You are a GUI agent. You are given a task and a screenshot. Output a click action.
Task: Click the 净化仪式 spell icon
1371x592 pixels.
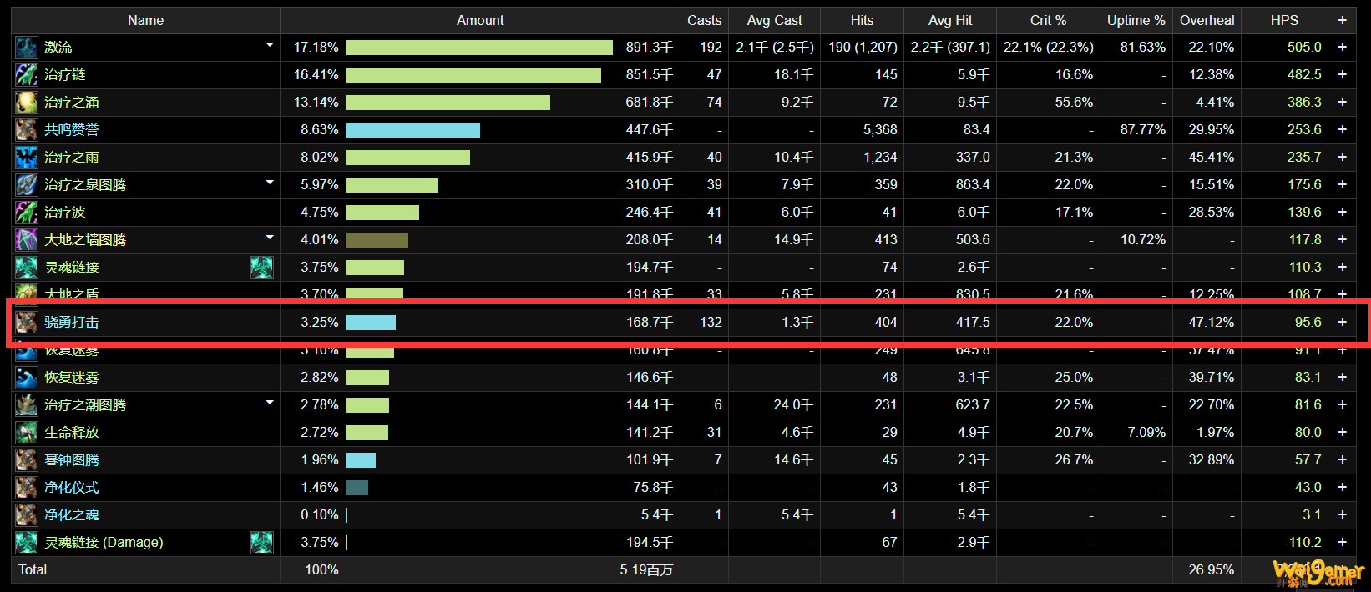point(27,488)
